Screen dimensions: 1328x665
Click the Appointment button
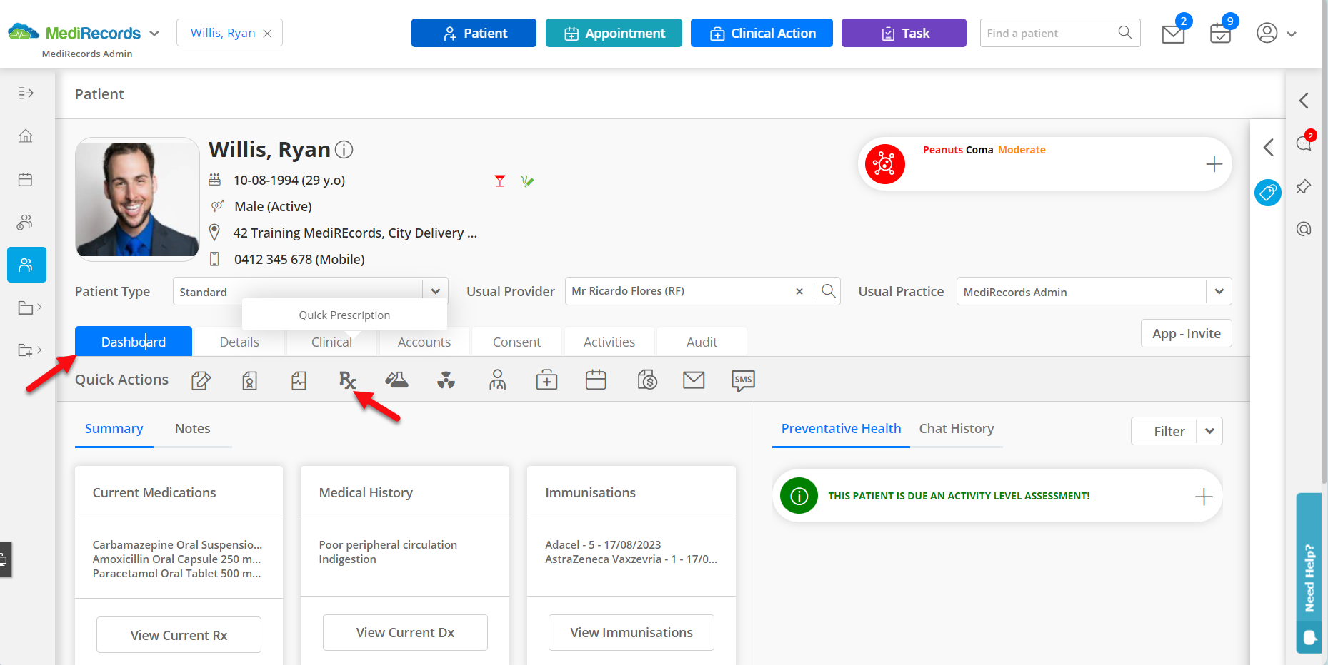pos(614,33)
